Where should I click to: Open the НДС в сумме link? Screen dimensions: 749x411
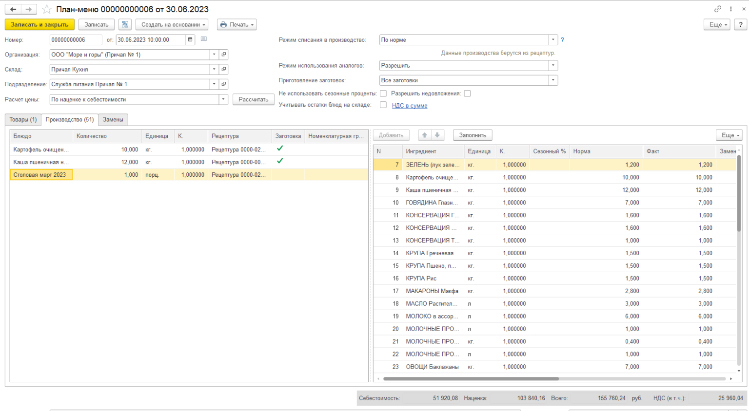pos(410,105)
